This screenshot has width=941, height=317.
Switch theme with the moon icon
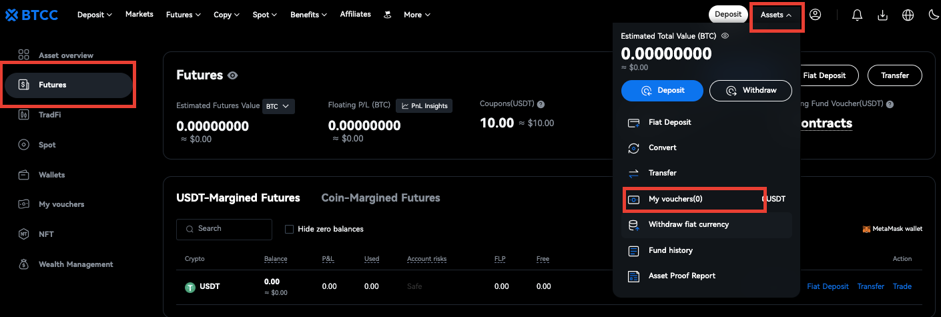coord(931,15)
